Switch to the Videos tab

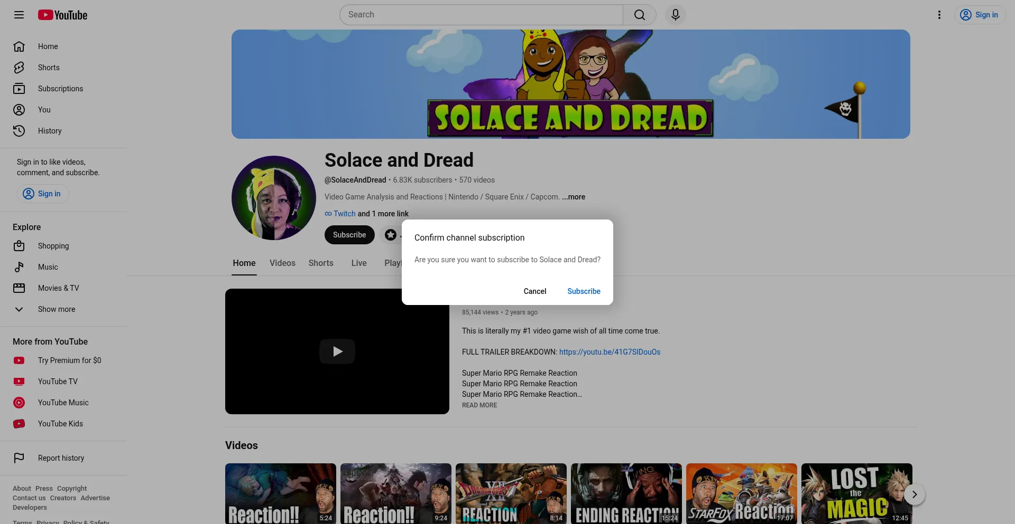(282, 263)
